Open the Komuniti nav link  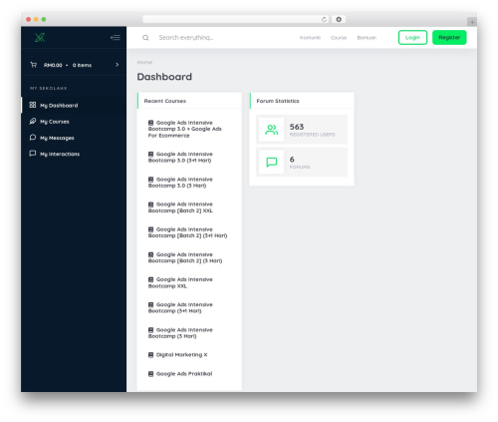pyautogui.click(x=310, y=38)
